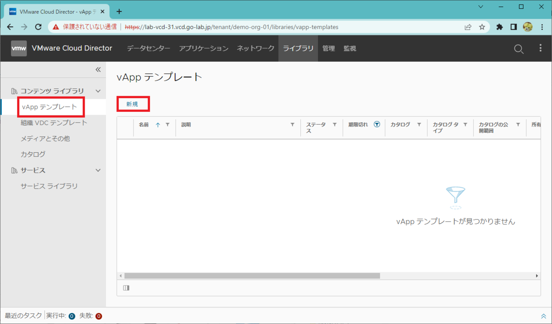Click the address bar URL
This screenshot has width=552, height=324.
click(231, 27)
